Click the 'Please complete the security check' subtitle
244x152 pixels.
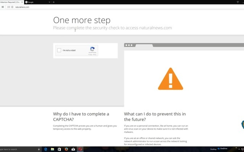pos(112,28)
